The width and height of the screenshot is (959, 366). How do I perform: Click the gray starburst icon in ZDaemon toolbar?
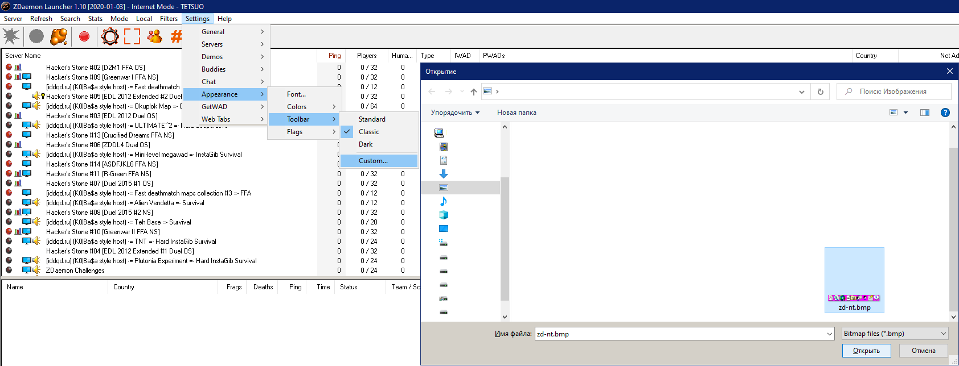coord(11,36)
